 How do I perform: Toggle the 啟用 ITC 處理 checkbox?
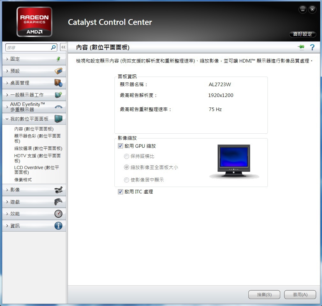pyautogui.click(x=121, y=192)
